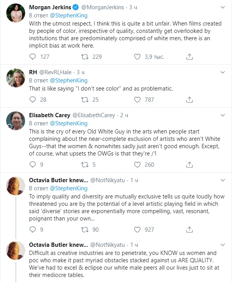Image resolution: width=233 pixels, height=282 pixels.
Task: Like Morgan Jerkins' tweet
Action: 137,56
